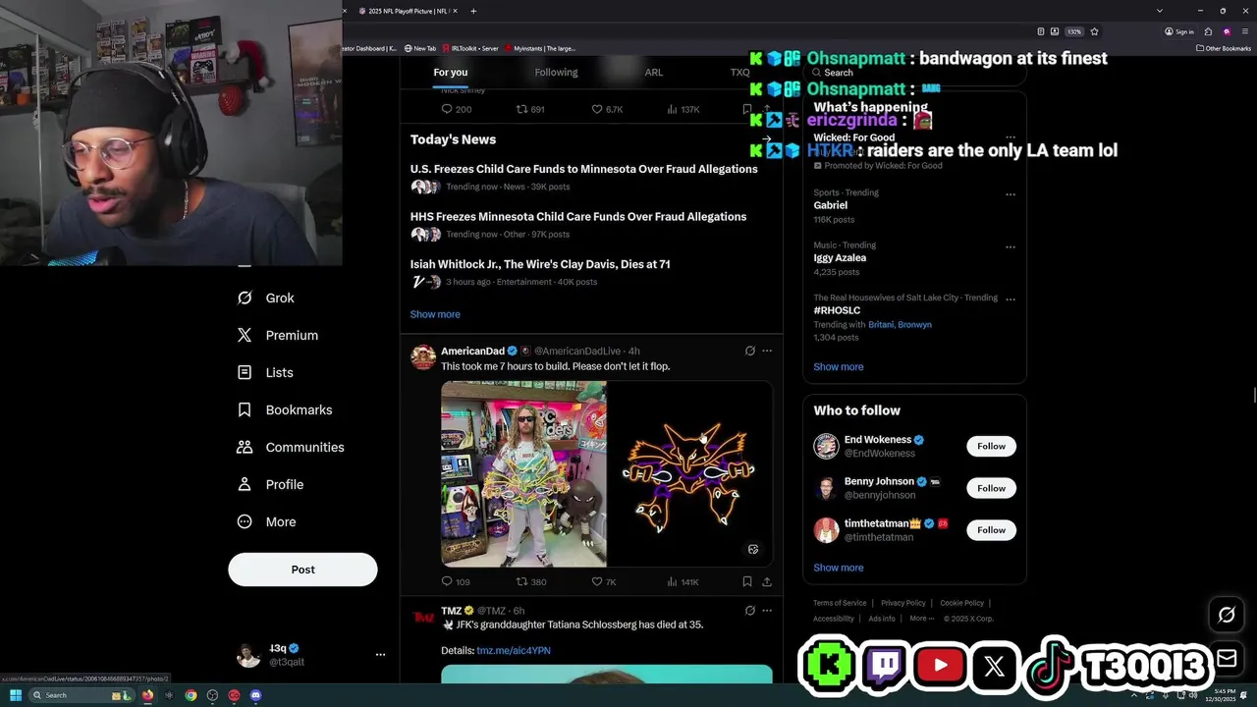1257x707 pixels.
Task: Switch to the ARL tab
Action: click(654, 72)
